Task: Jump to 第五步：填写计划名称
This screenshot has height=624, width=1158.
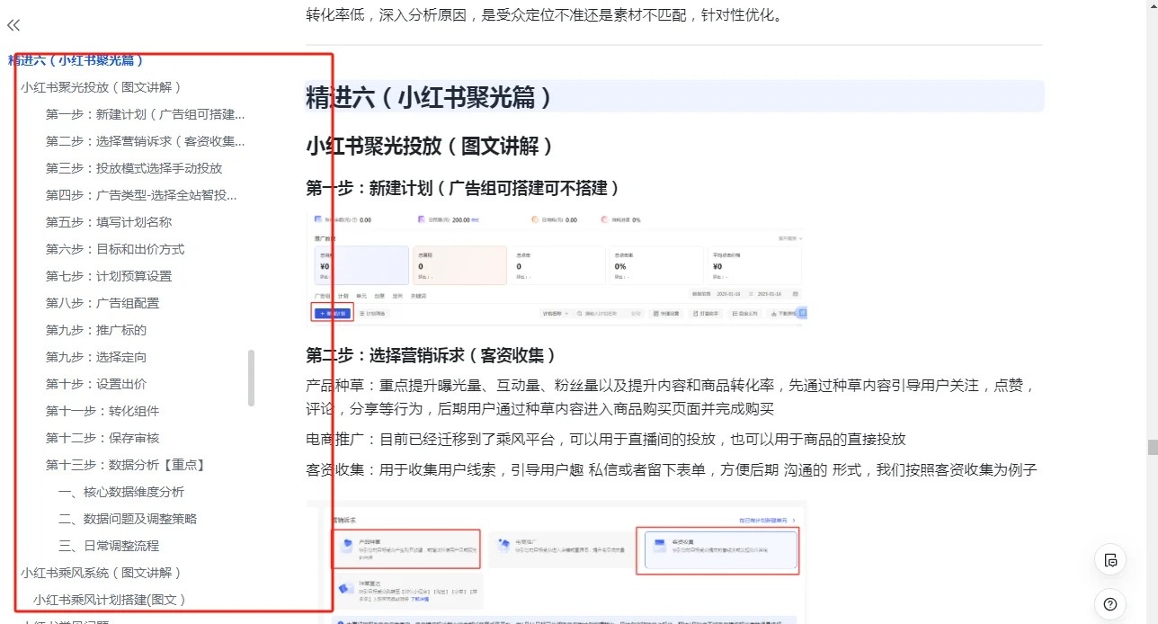Action: click(x=109, y=222)
